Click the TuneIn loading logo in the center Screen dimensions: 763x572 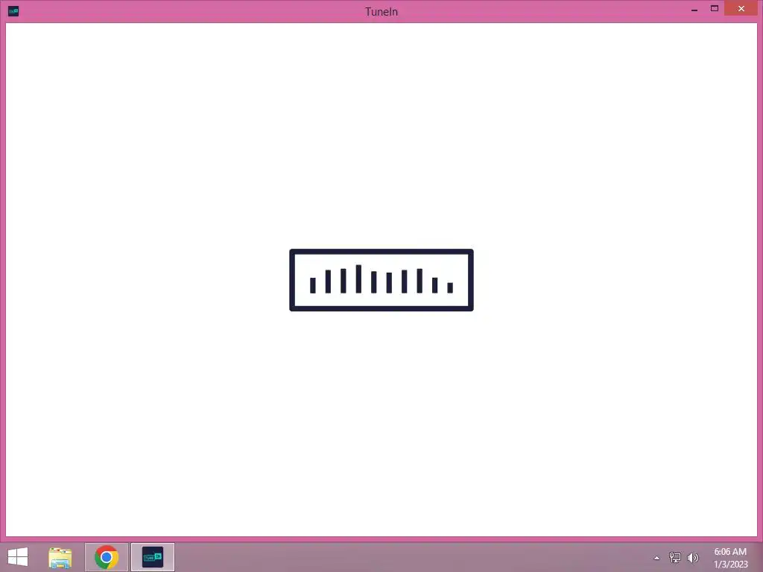pos(381,280)
